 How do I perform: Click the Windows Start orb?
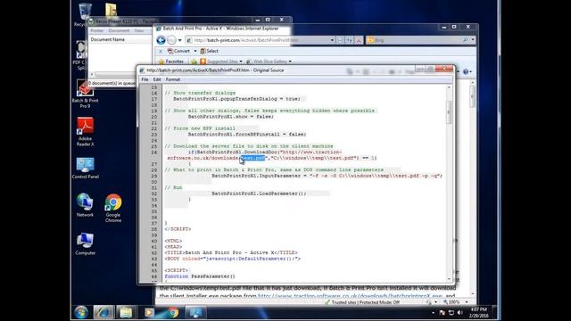[81, 312]
